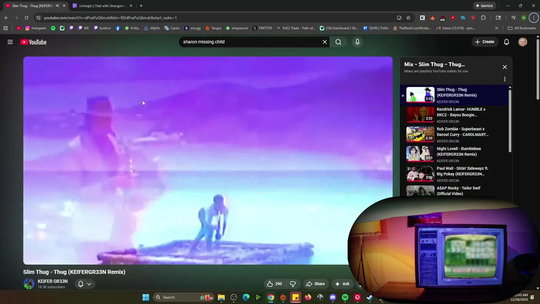Select currently playing Slim Thug playlist entry
Viewport: 540px width, 304px height.
[455, 95]
